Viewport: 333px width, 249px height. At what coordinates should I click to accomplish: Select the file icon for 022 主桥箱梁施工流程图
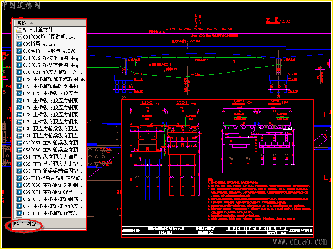click(19, 79)
